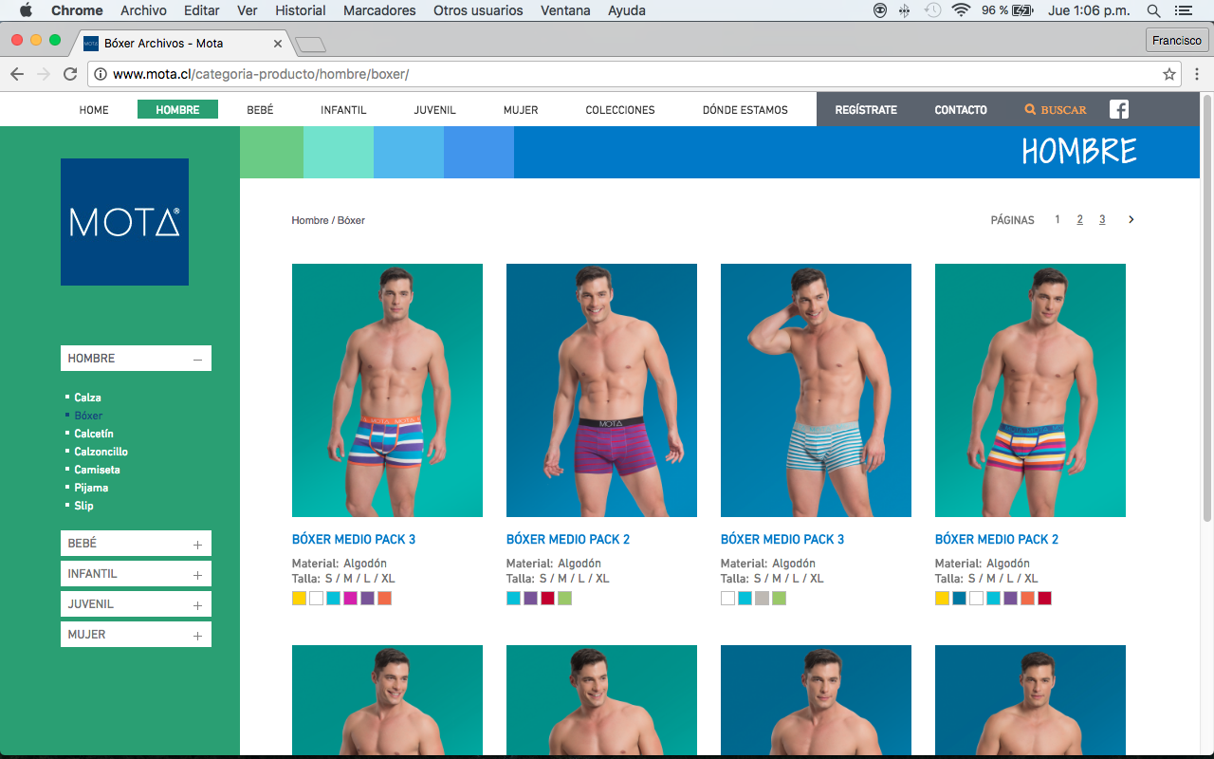The width and height of the screenshot is (1214, 759).
Task: Select JUVENIL in the top navigation
Action: pyautogui.click(x=434, y=110)
